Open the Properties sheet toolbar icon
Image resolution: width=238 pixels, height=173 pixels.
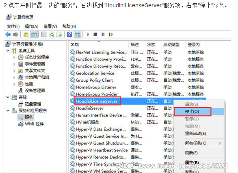pos(44,35)
